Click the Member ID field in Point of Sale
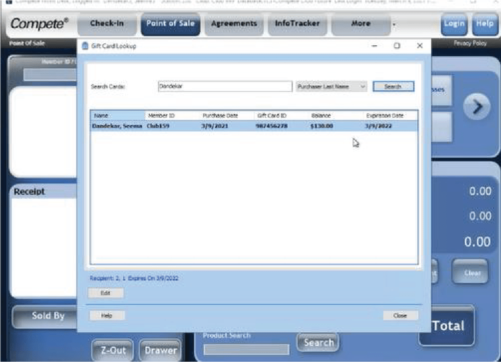Image resolution: width=501 pixels, height=362 pixels. [x=50, y=75]
